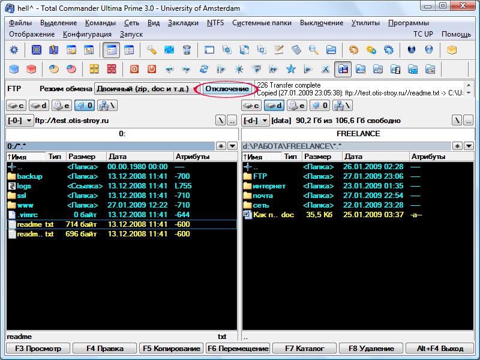Click FTP log scroll up arrow
Image resolution: width=480 pixels, height=360 pixels.
coord(469,85)
